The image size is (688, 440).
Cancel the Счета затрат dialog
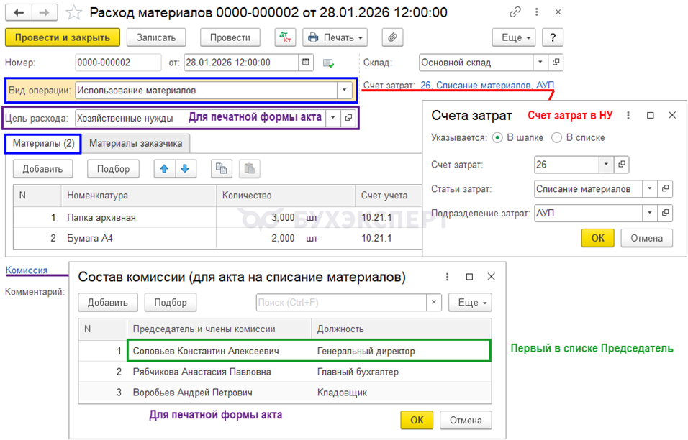coord(646,238)
